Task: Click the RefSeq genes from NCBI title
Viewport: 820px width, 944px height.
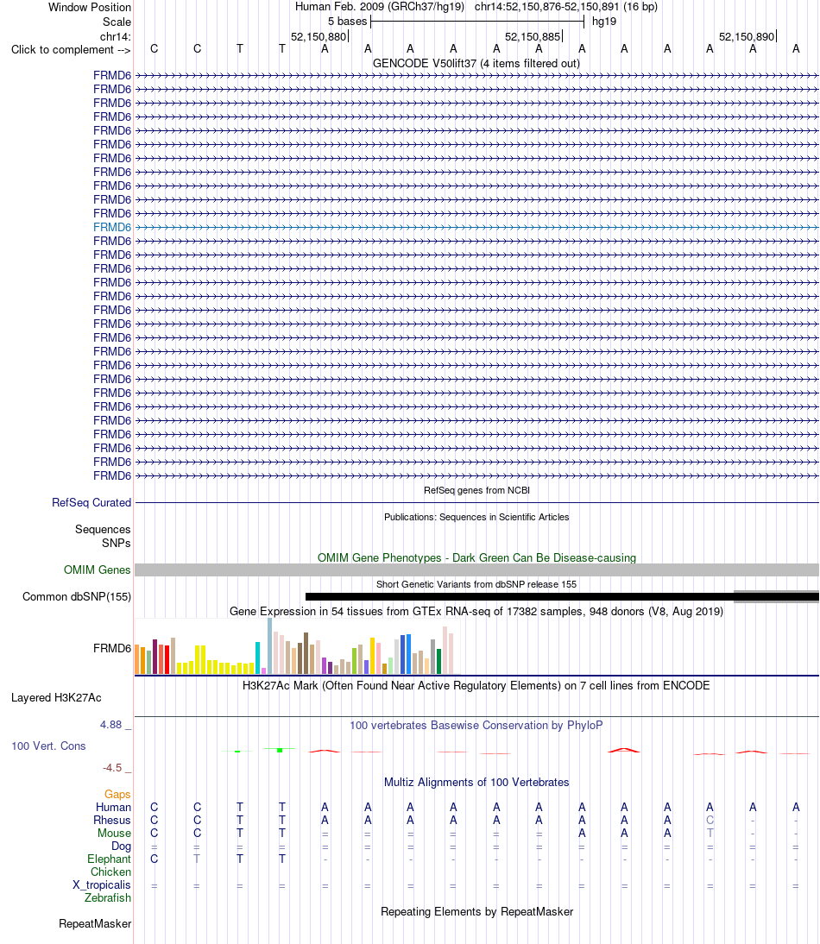Action: tap(476, 490)
